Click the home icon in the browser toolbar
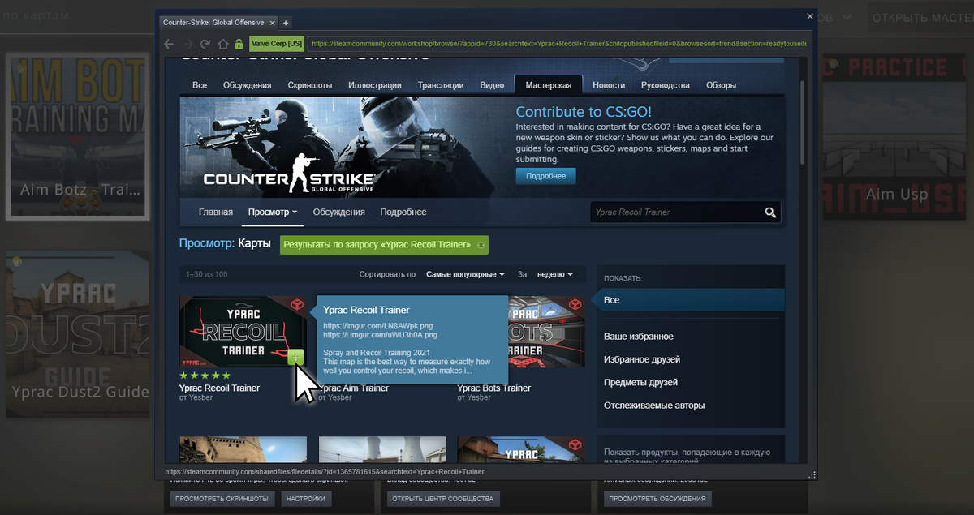 [223, 43]
